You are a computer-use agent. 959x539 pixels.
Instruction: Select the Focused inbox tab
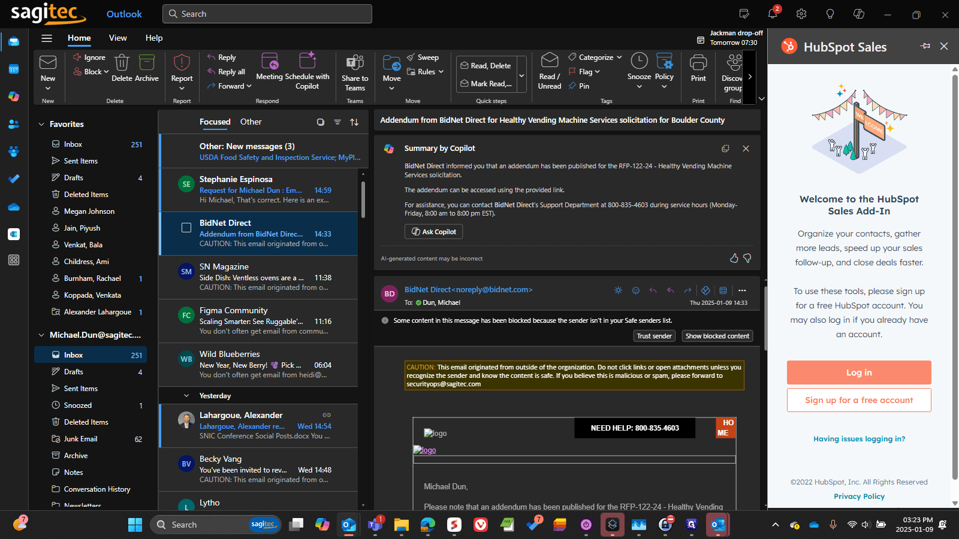[215, 122]
